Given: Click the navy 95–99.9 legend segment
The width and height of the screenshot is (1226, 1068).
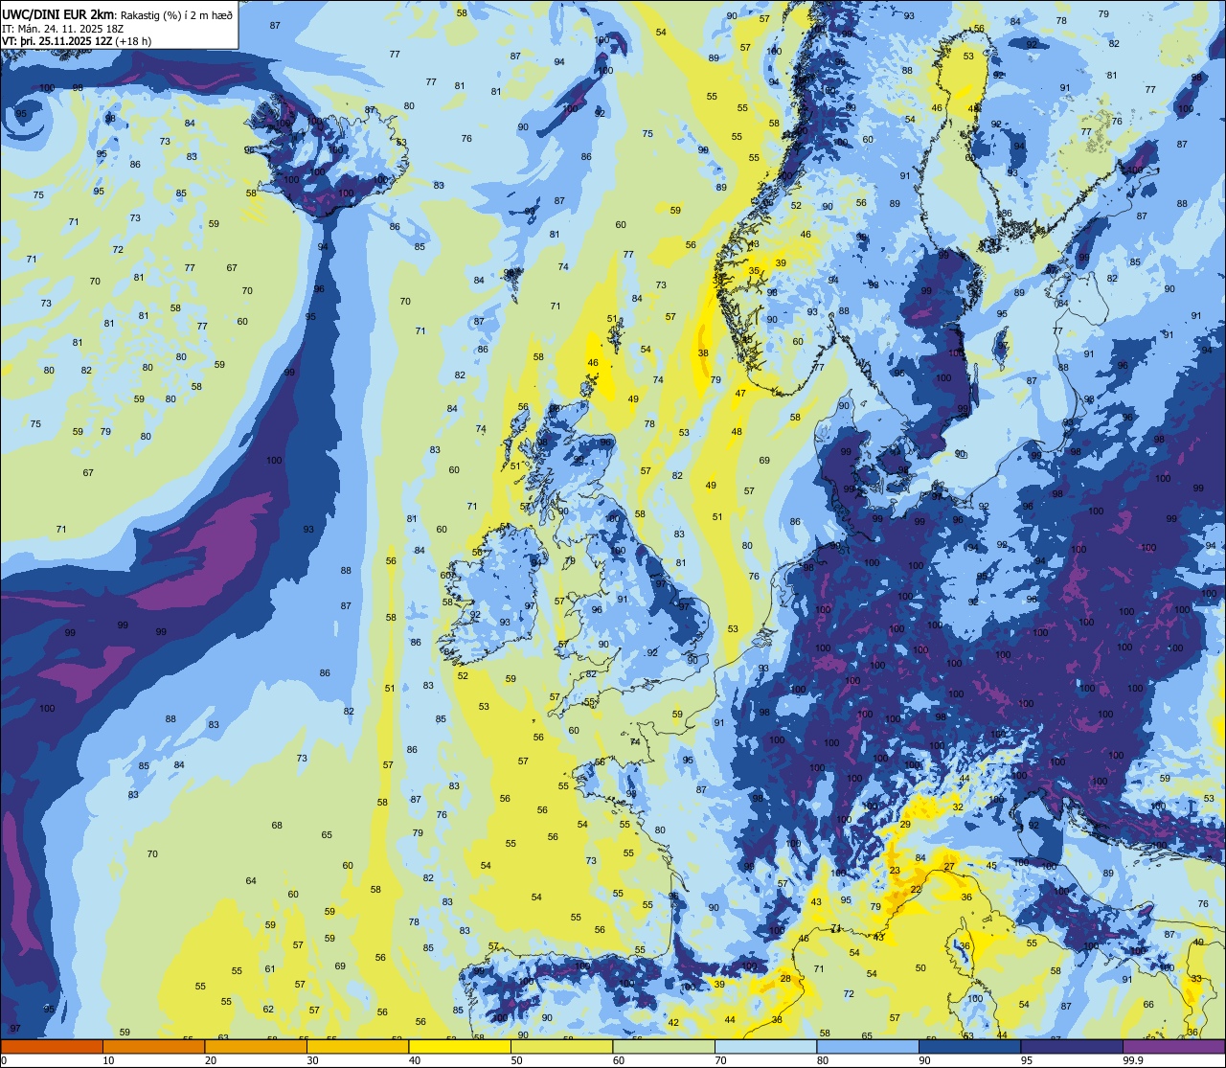Looking at the screenshot, I should pos(1072,1047).
